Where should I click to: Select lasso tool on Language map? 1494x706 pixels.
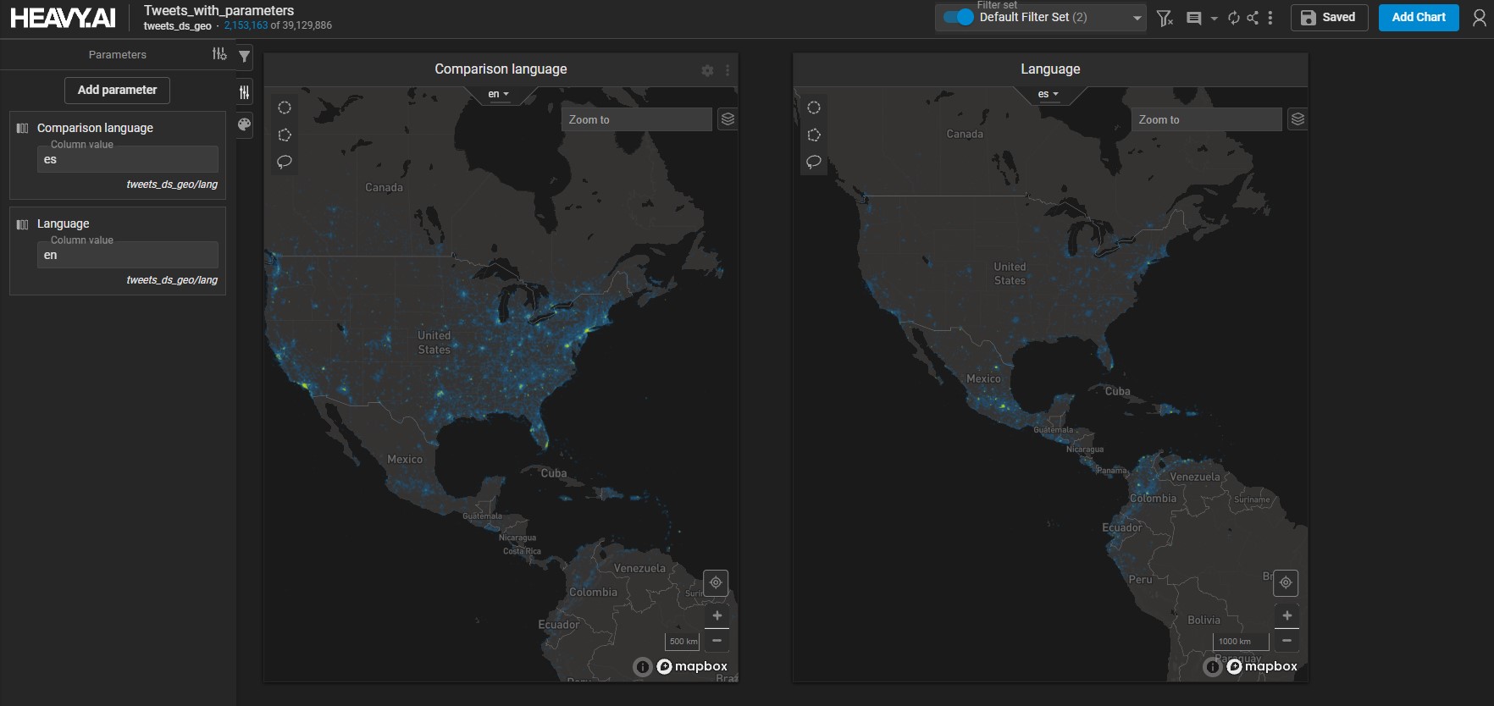814,162
